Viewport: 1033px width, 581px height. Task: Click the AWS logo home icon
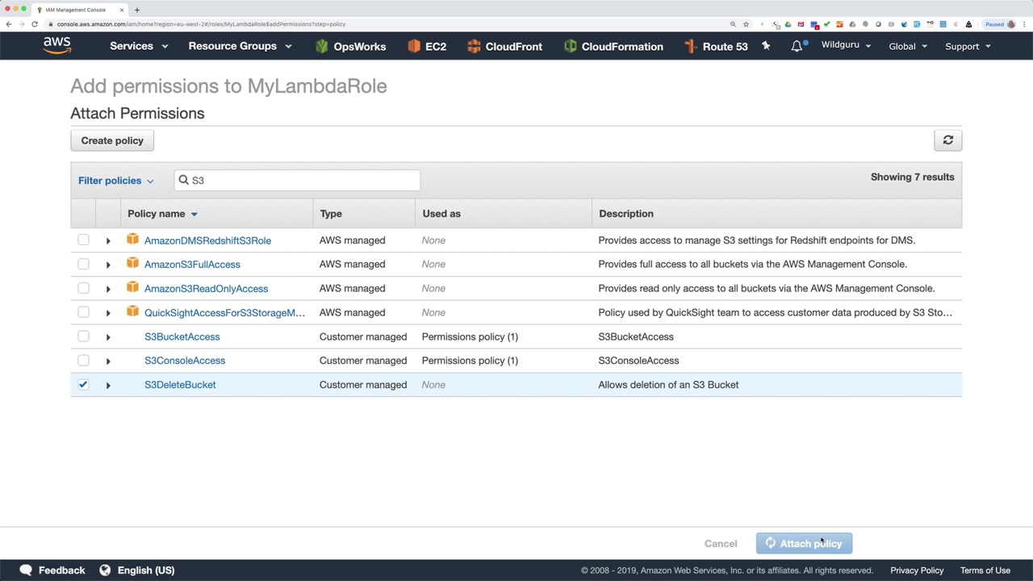tap(56, 45)
